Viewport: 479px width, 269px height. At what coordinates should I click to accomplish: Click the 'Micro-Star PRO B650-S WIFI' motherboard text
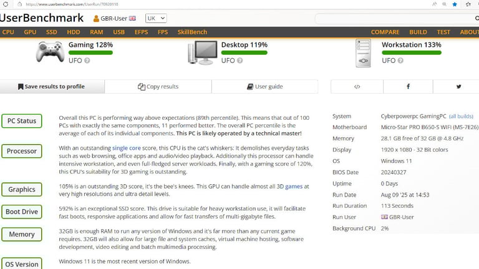pyautogui.click(x=430, y=127)
